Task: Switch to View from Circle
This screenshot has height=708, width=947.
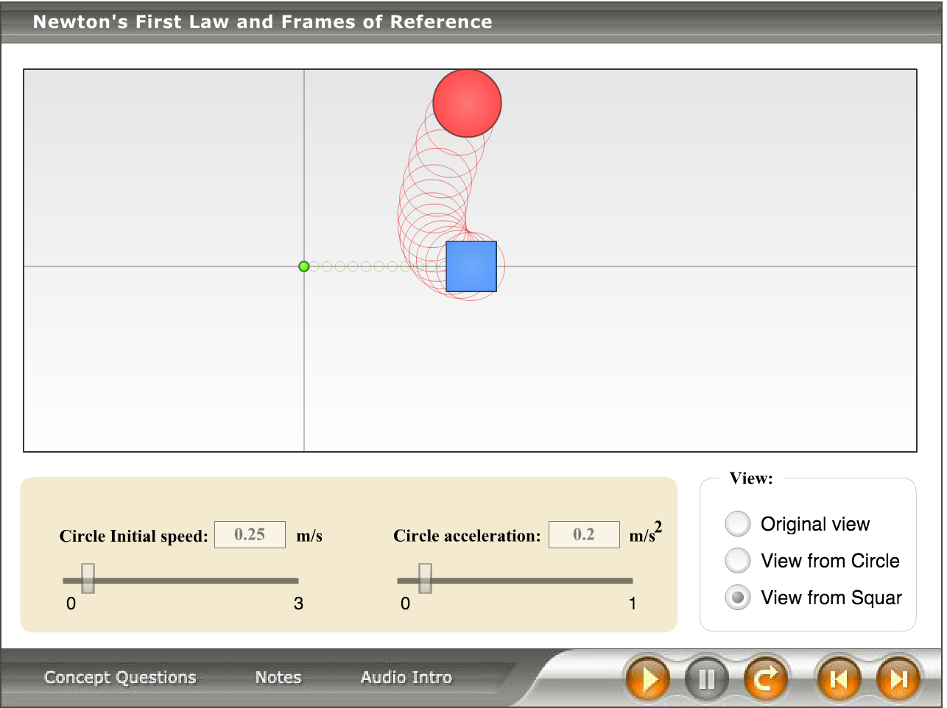Action: (x=738, y=561)
